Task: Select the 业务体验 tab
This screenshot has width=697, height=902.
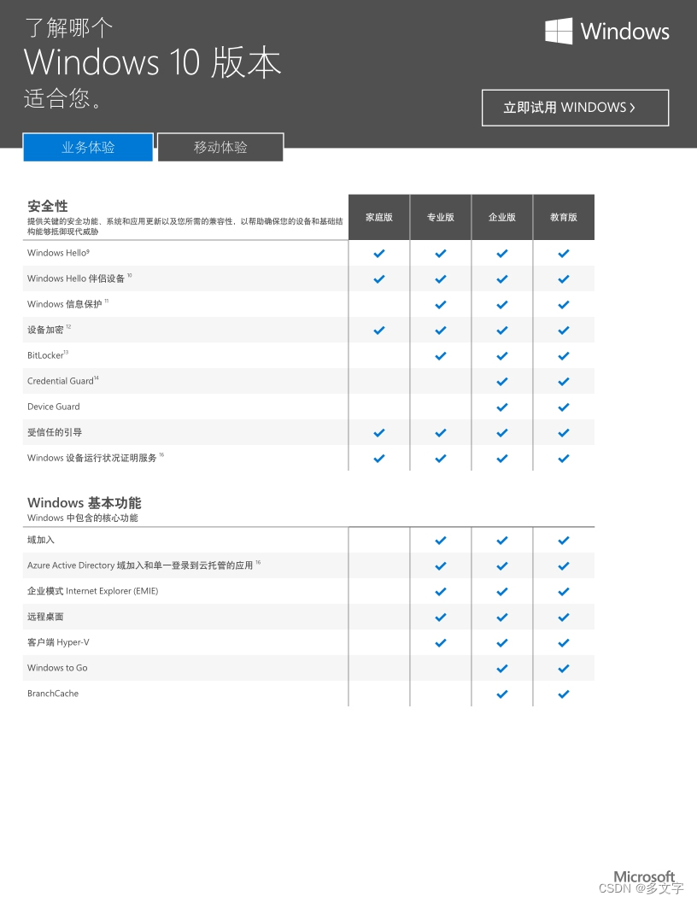Action: 88,147
